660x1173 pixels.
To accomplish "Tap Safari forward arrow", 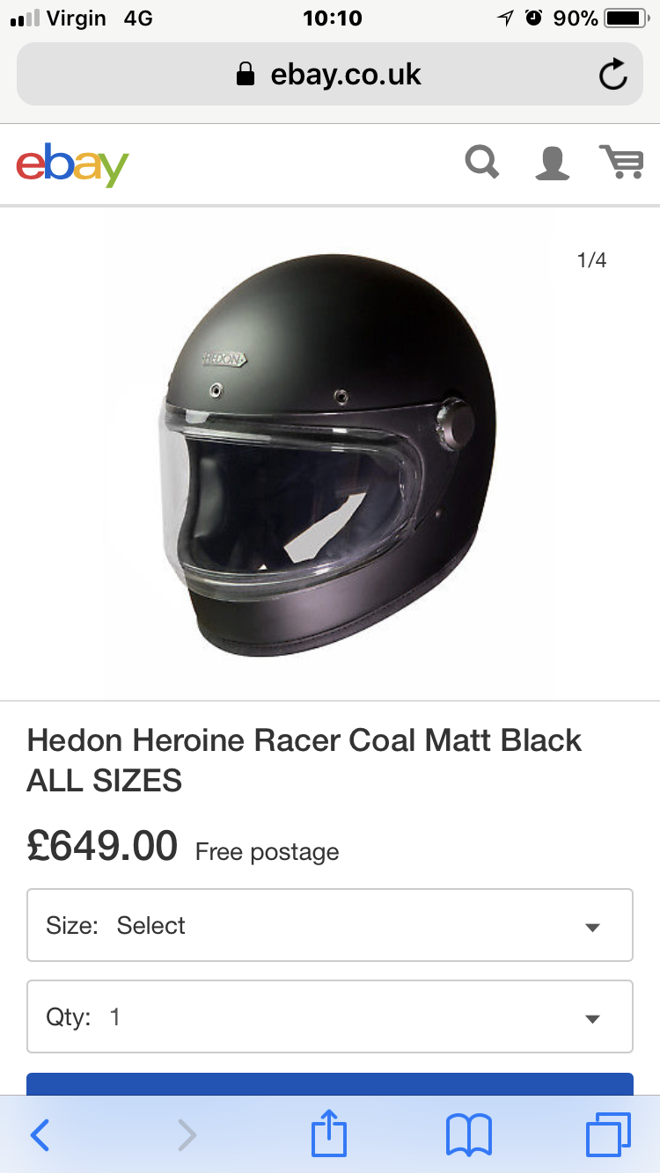I will click(x=187, y=1135).
